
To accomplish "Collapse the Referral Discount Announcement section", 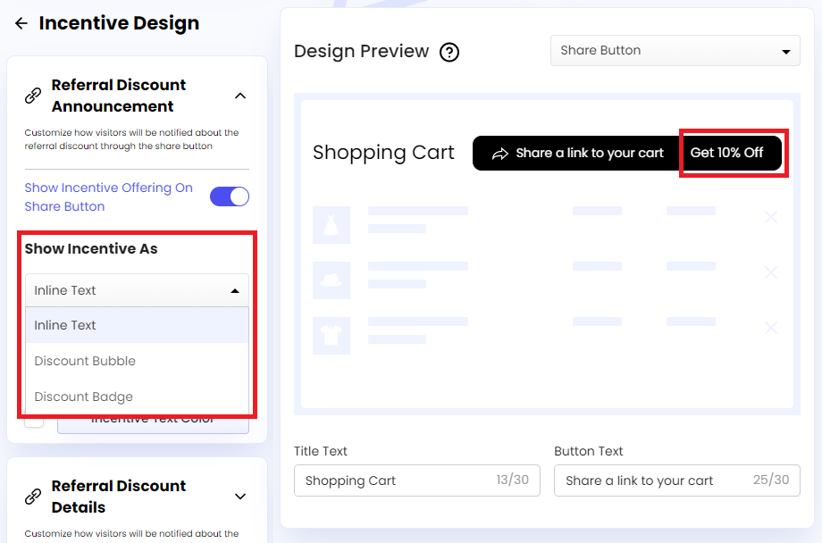I will (x=239, y=96).
